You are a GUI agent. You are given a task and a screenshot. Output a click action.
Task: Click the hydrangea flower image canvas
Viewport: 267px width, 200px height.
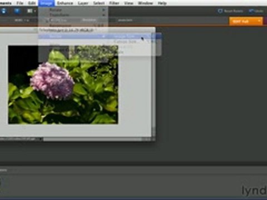tap(63, 85)
